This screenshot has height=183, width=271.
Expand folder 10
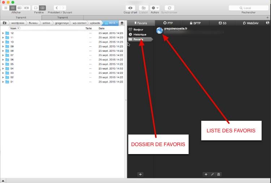[x=3, y=42]
